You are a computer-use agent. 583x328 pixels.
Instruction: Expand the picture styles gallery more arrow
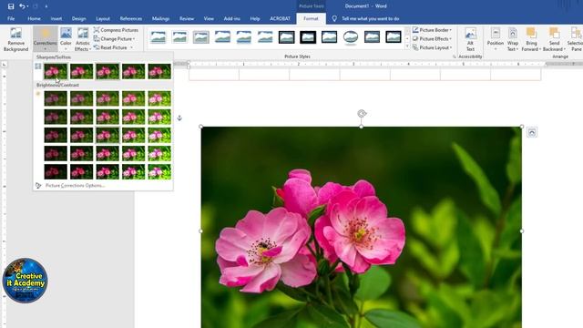click(x=407, y=47)
